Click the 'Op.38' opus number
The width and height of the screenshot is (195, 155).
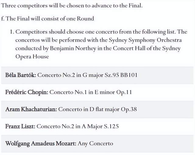(x=129, y=109)
